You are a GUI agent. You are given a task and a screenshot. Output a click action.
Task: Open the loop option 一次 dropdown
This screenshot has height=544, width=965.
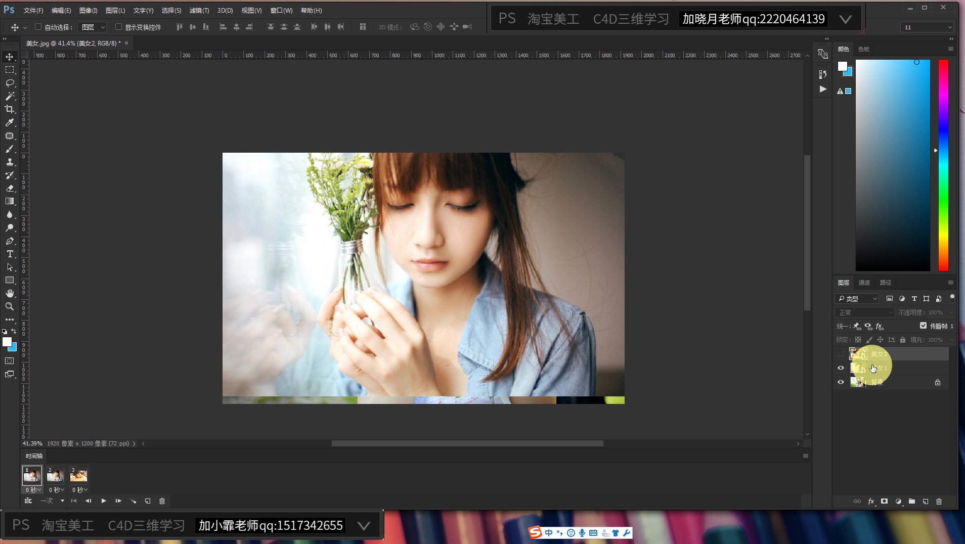[53, 501]
